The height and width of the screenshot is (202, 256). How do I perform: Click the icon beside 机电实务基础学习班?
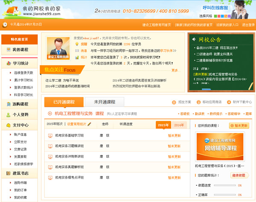click(50, 136)
